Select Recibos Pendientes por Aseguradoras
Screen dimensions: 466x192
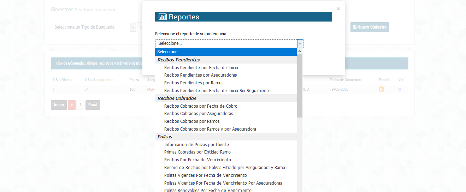200,75
